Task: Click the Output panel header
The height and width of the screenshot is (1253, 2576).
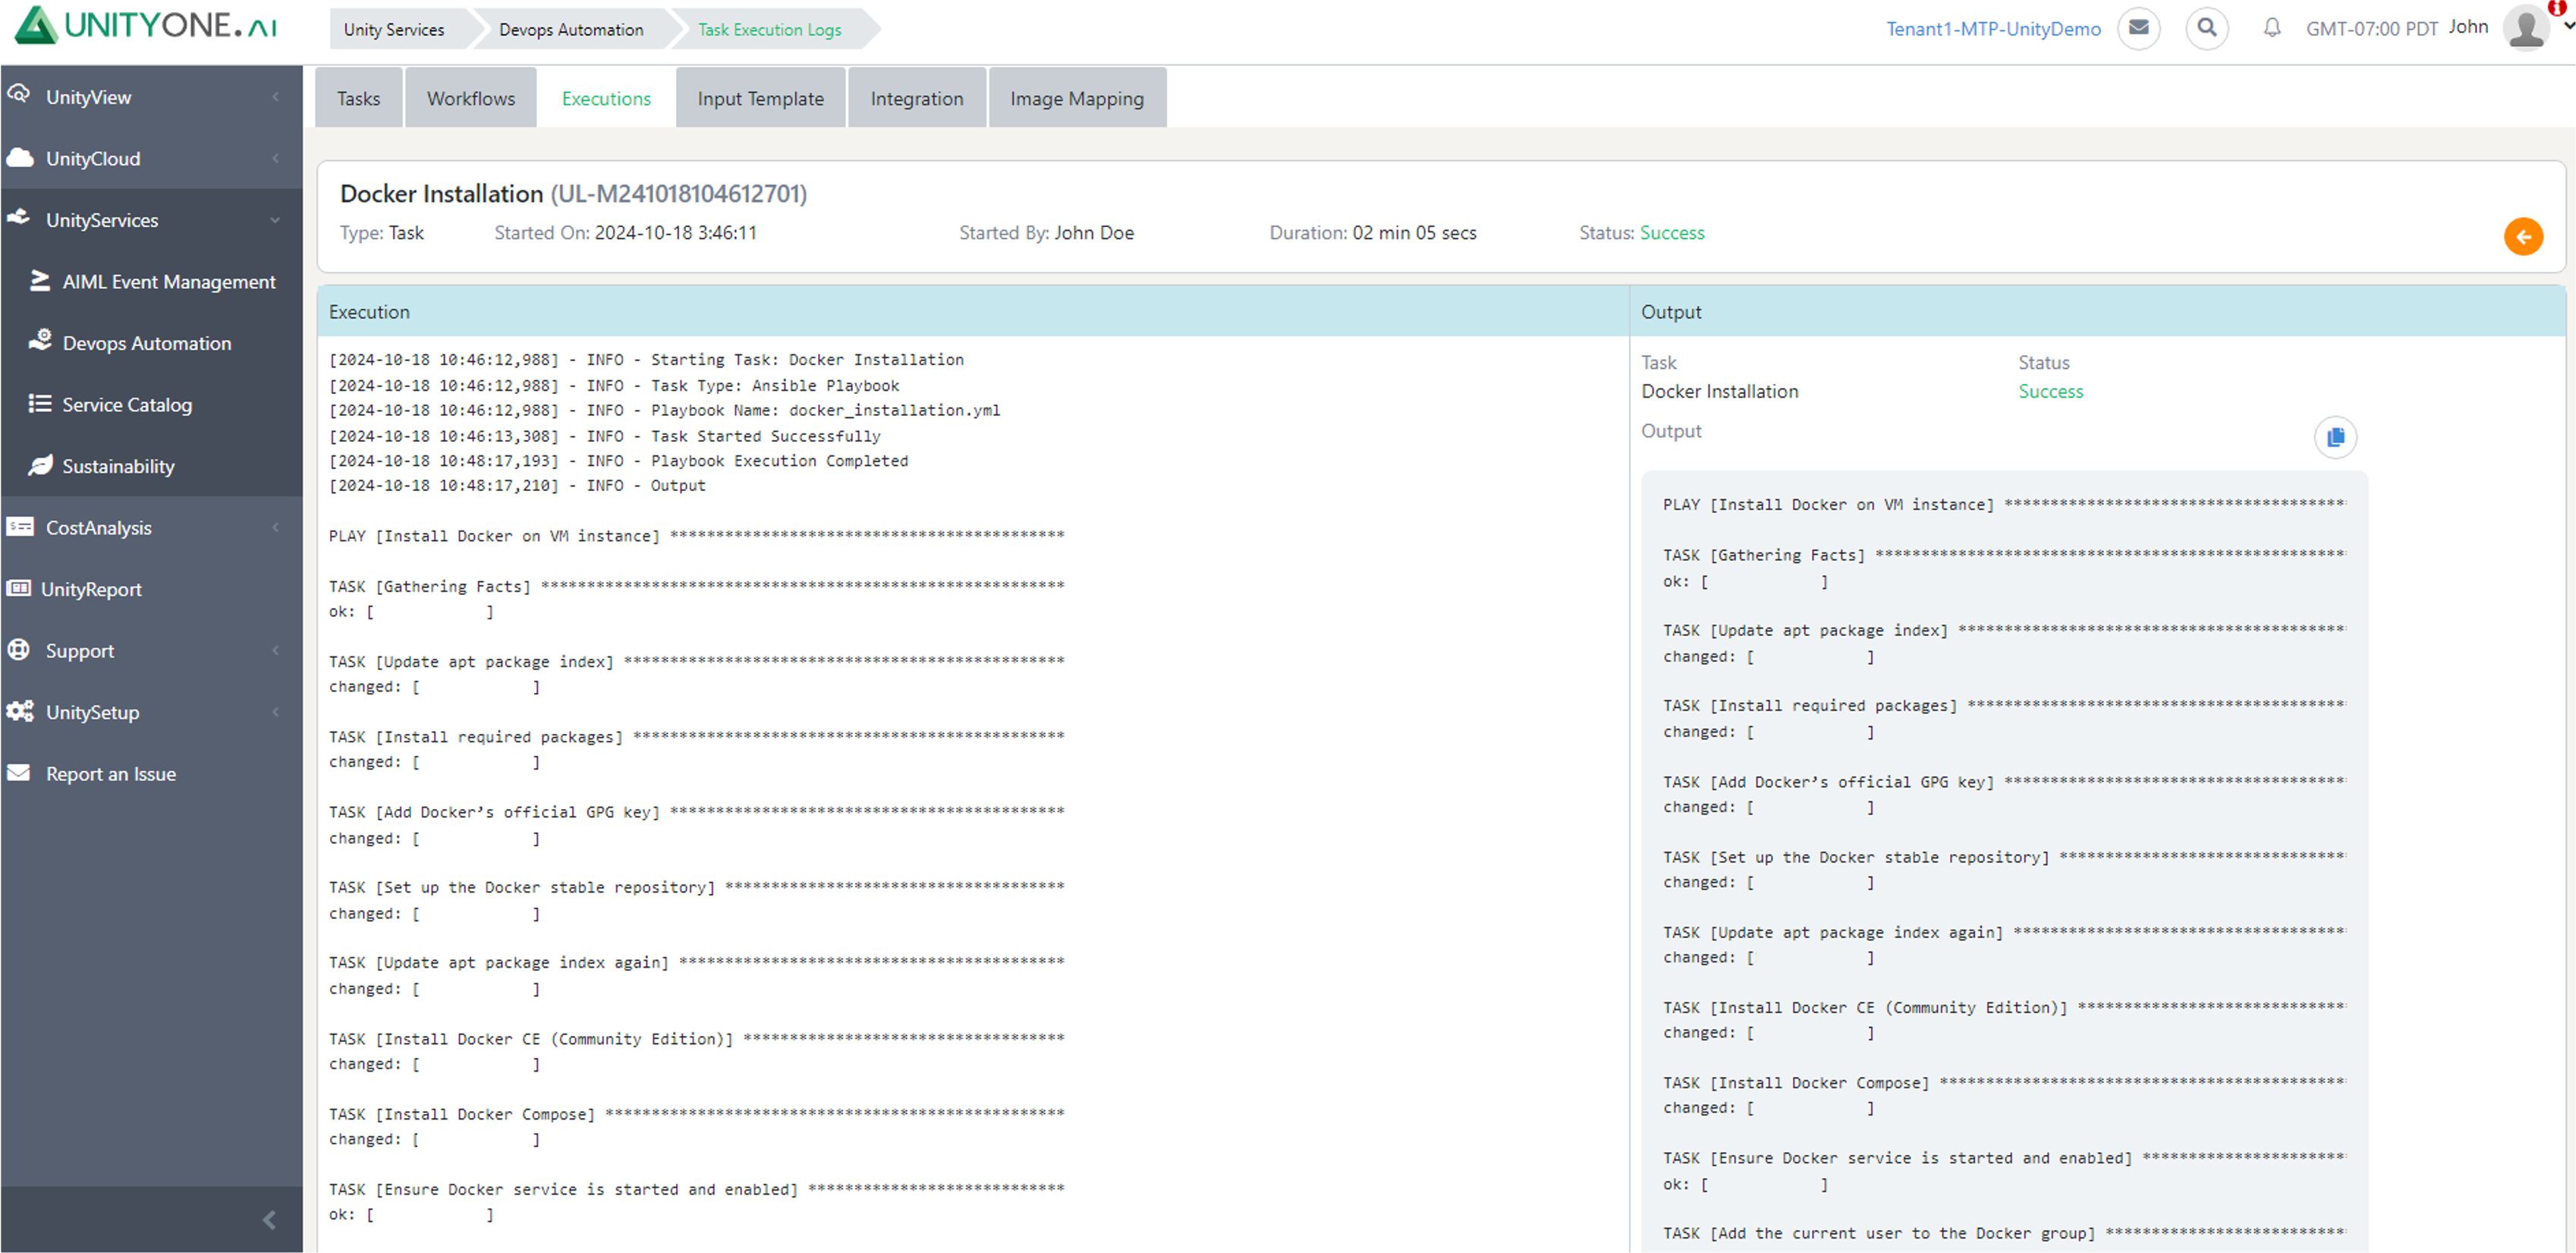Action: coord(2097,311)
